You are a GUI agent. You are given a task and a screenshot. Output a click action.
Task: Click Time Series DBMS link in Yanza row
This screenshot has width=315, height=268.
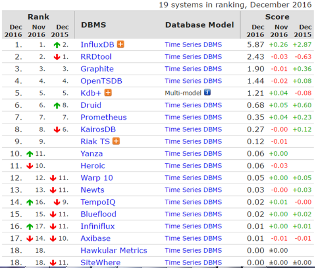193,153
